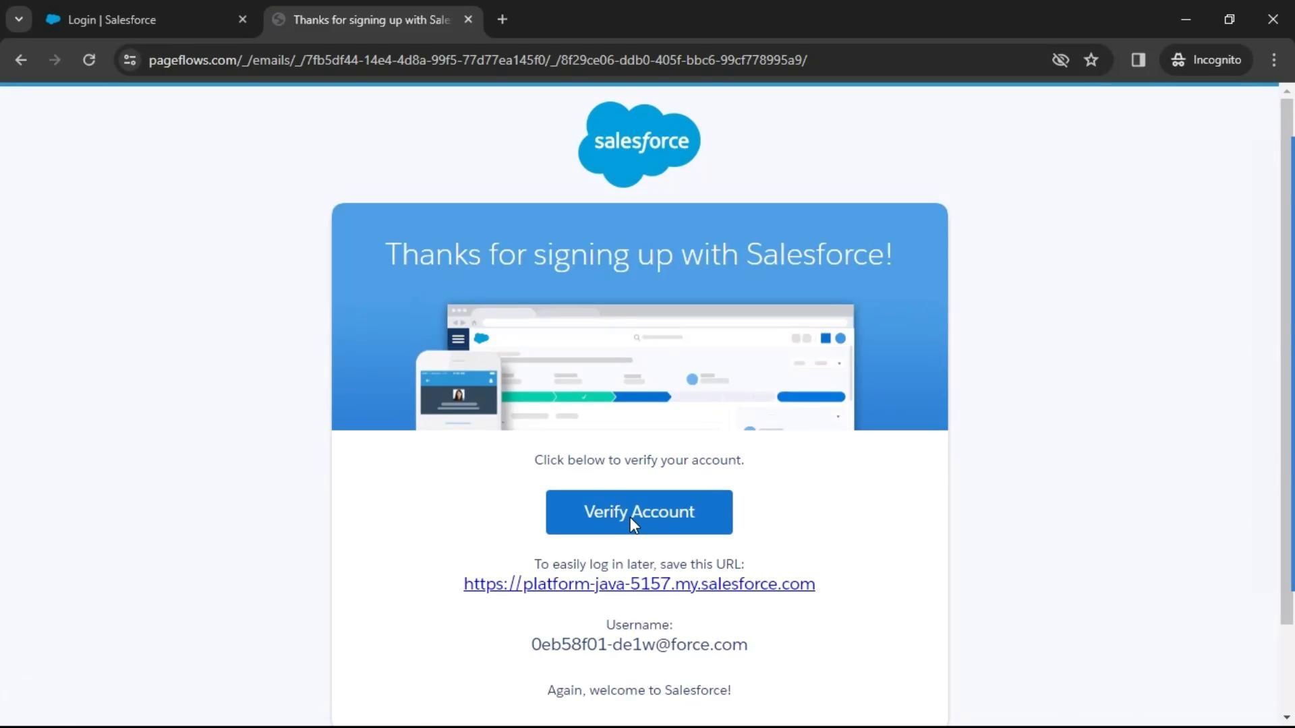
Task: Open a new browser tab
Action: 502,20
